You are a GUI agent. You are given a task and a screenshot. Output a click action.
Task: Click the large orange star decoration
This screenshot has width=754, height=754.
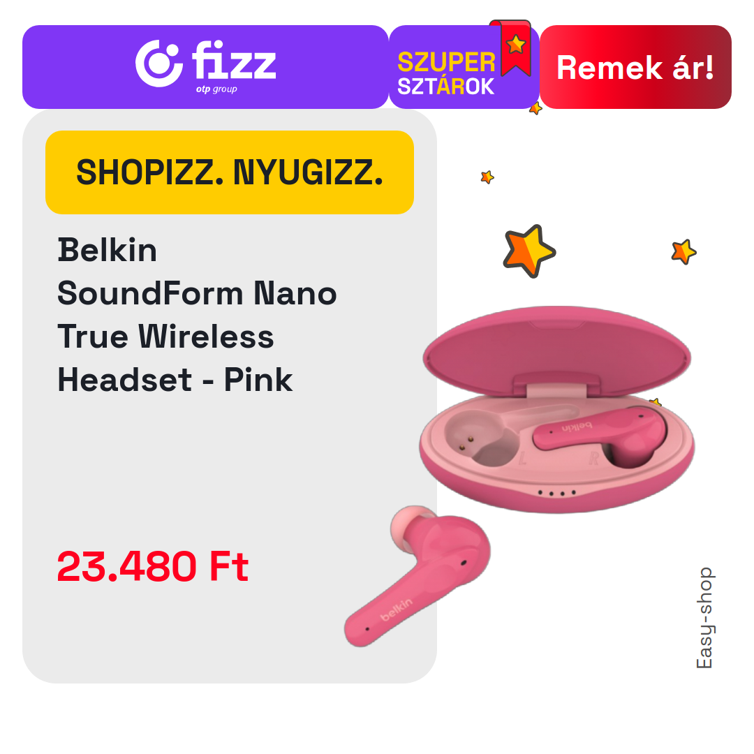tap(529, 251)
